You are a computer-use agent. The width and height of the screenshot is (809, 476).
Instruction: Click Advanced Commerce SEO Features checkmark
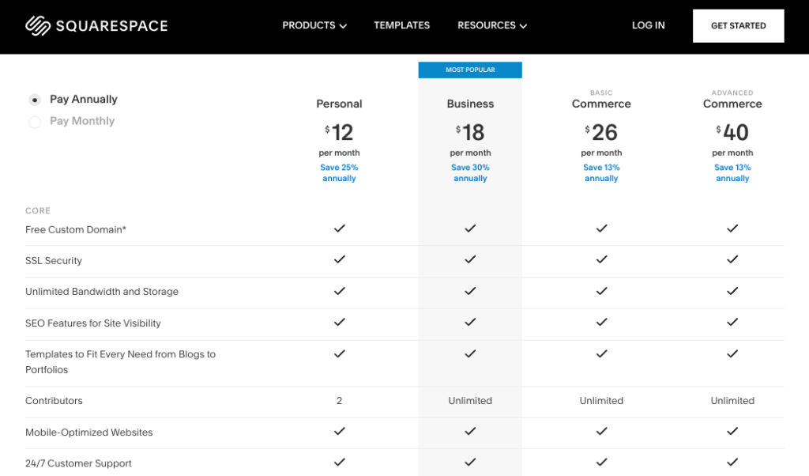pos(732,322)
